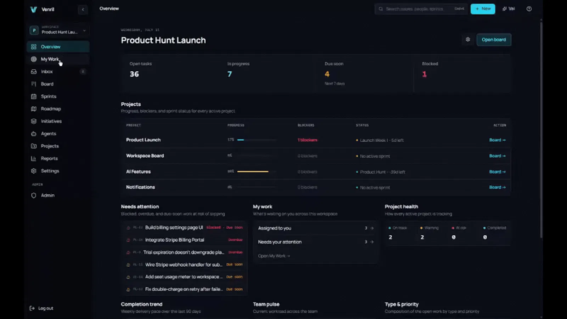Click the New button in top bar
Viewport: 567px width, 319px height.
pos(483,9)
